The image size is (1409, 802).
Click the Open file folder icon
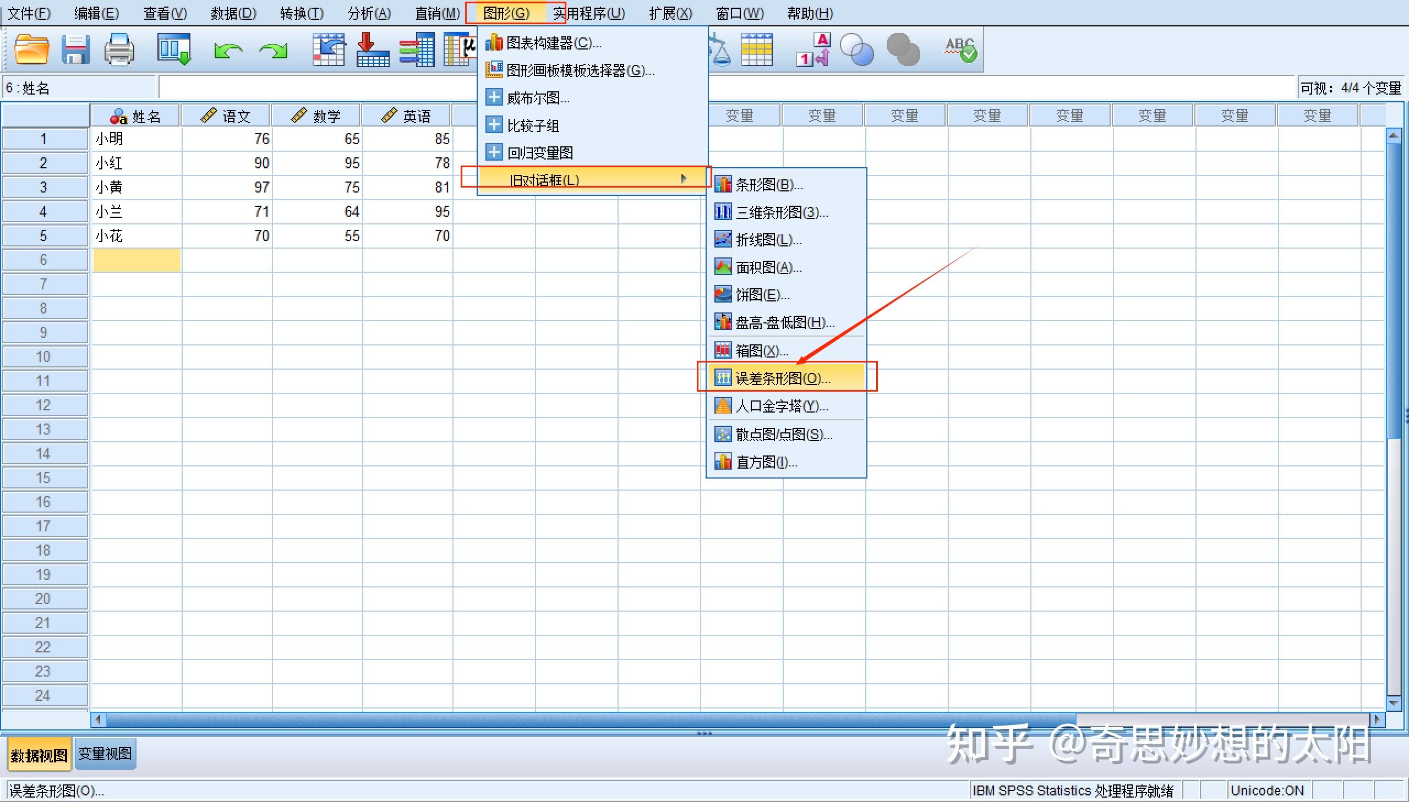(x=31, y=50)
